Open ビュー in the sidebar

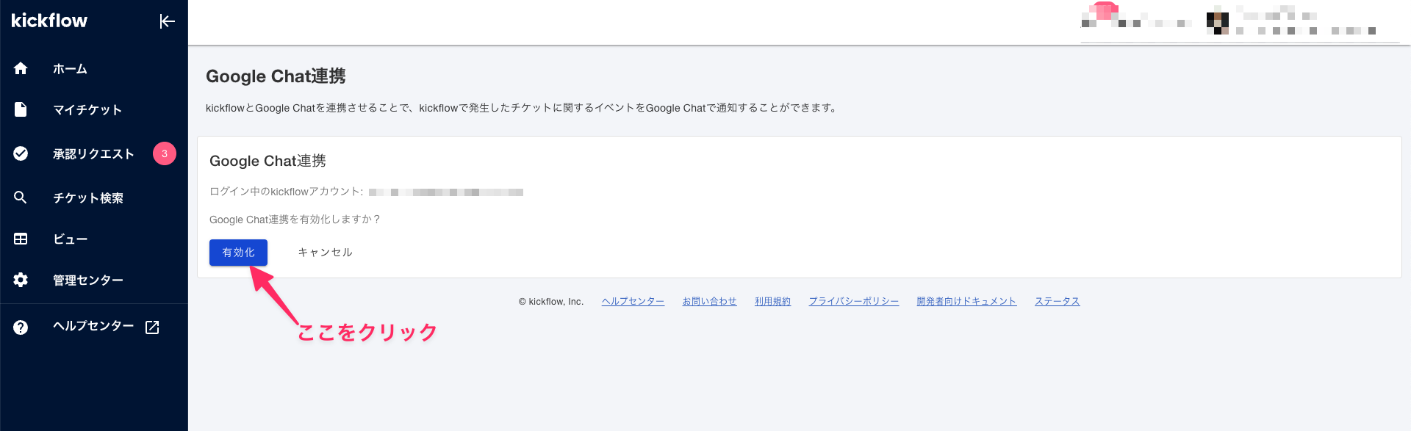point(71,239)
